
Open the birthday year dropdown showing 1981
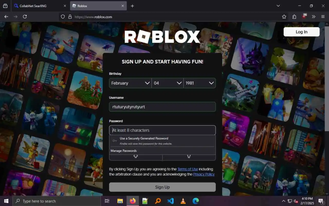[199, 83]
